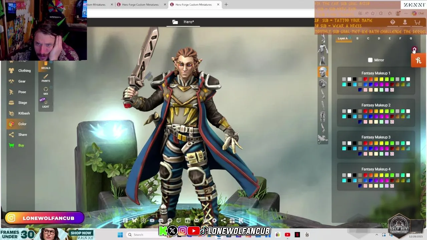Open the Paints brush tool
The width and height of the screenshot is (427, 240).
pos(46,78)
